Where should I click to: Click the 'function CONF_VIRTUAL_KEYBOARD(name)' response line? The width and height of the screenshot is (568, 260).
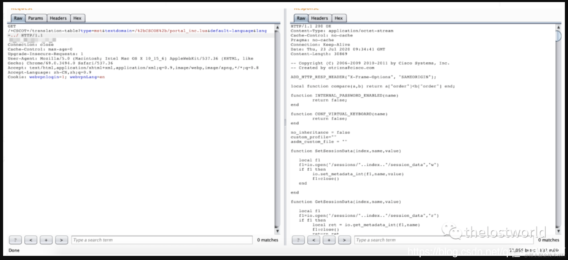pos(339,114)
